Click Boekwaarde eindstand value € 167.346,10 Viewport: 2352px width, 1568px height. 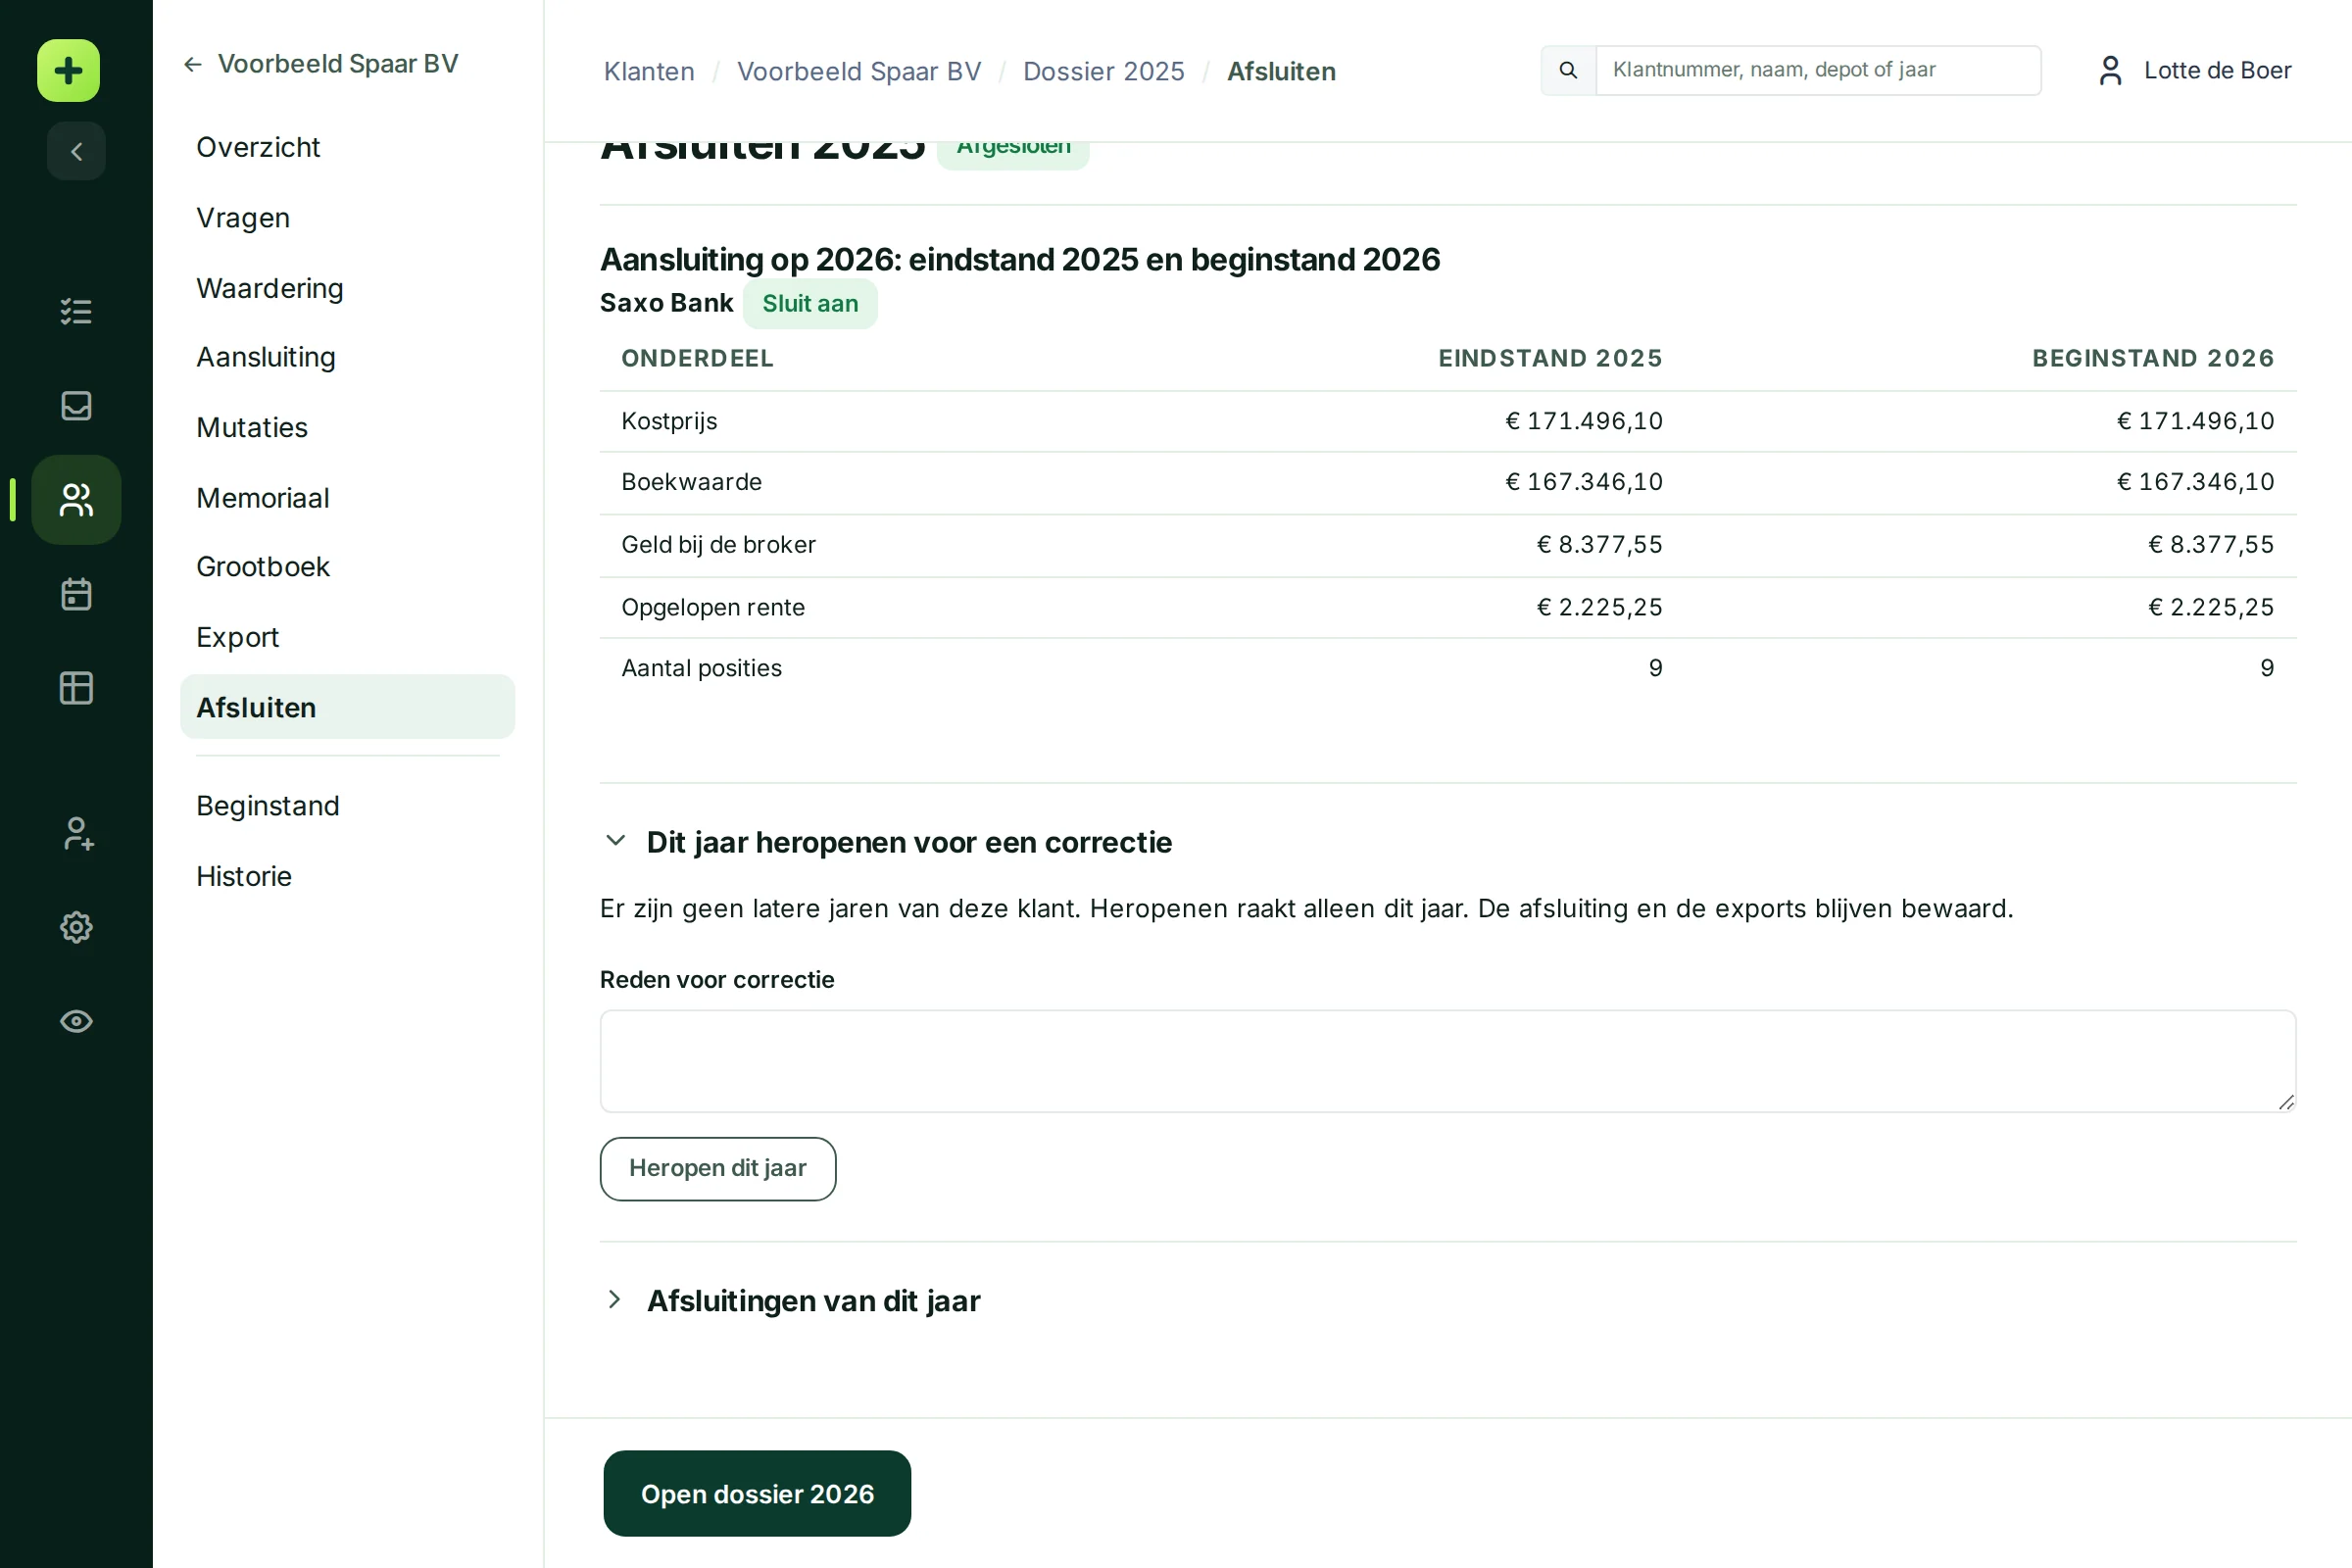1584,482
